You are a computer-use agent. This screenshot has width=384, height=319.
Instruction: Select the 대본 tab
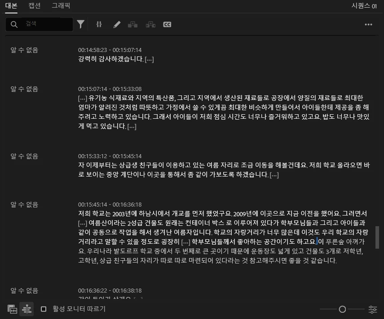(x=11, y=6)
